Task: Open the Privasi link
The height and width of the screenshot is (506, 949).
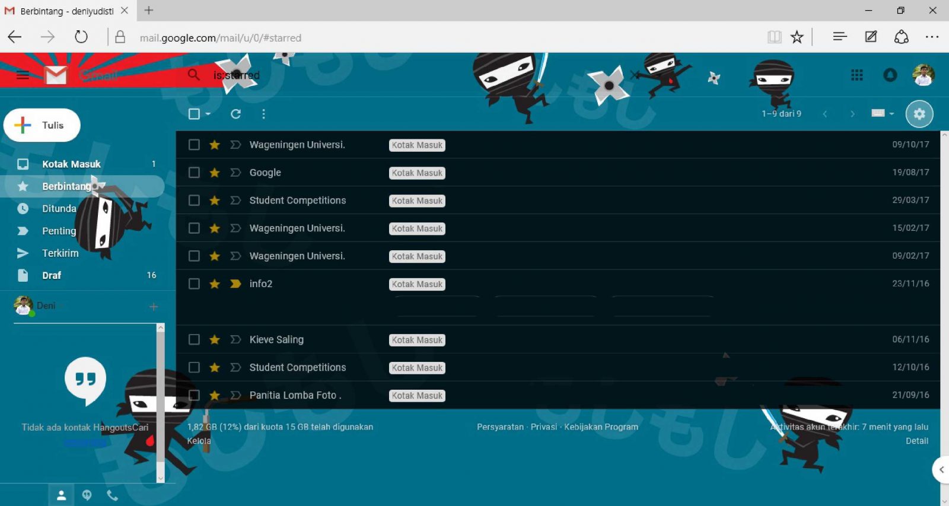Action: click(x=544, y=427)
